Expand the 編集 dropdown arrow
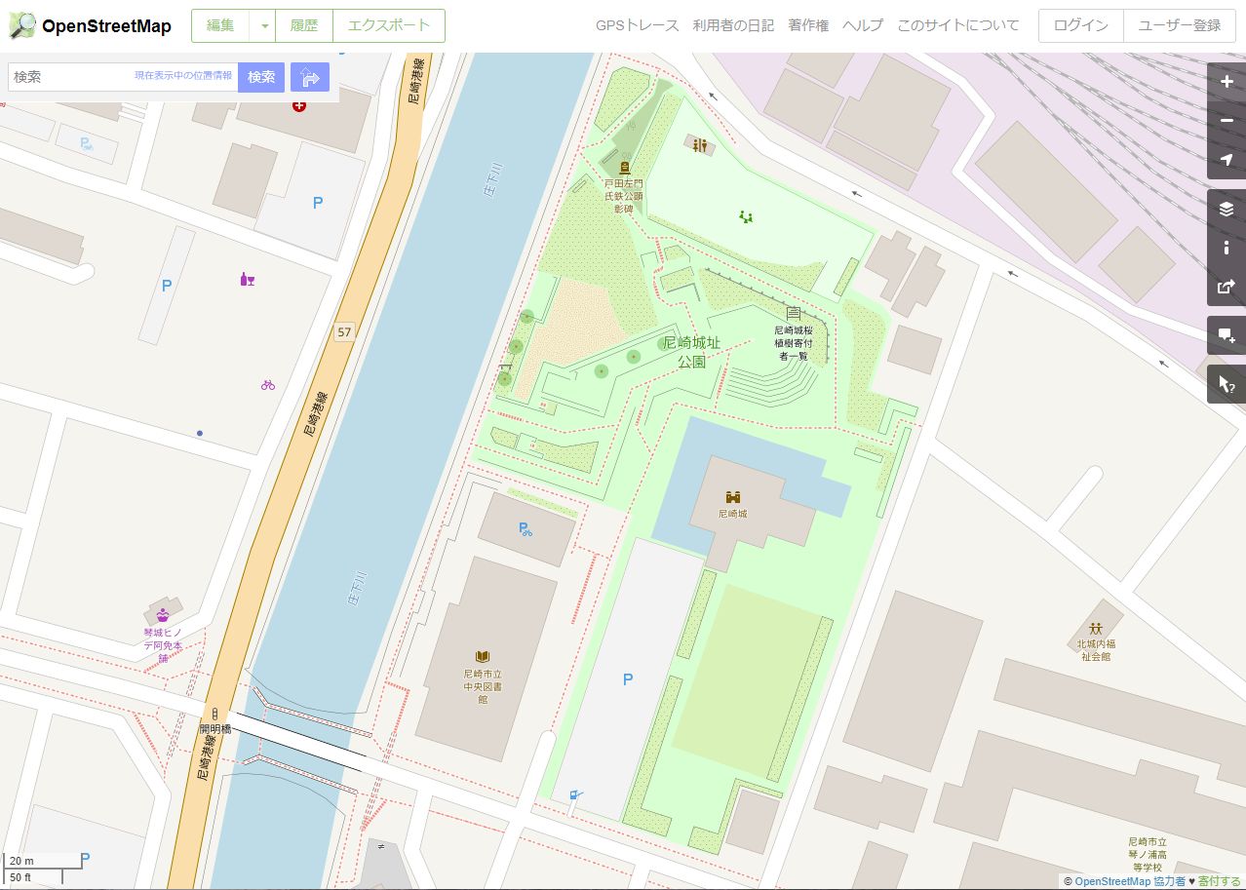Viewport: 1246px width, 890px height. pyautogui.click(x=263, y=26)
